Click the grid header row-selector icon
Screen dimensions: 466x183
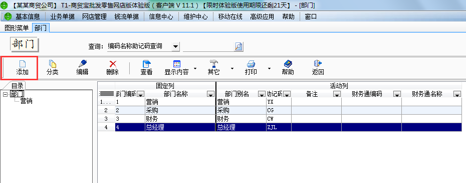[107, 94]
